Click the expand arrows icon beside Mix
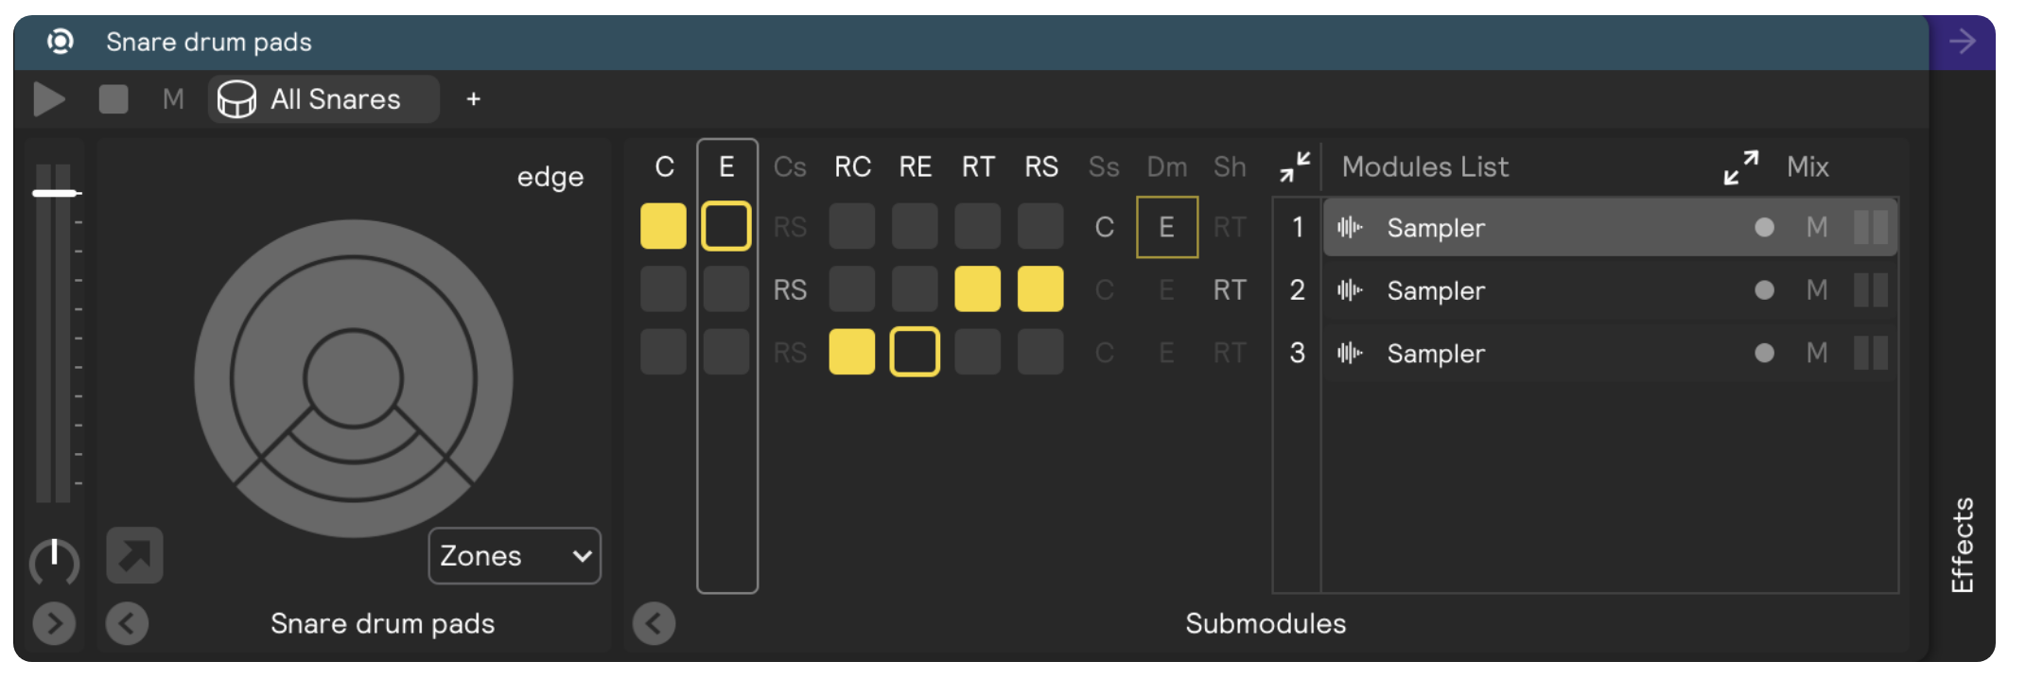The height and width of the screenshot is (679, 2026). [x=1740, y=167]
